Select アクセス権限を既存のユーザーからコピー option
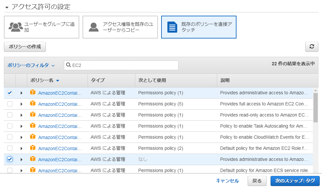This screenshot has width=322, height=187. 120,27
